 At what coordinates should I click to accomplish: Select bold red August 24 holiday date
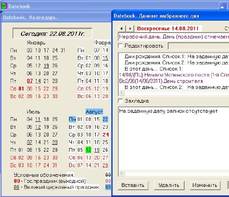pos(106,135)
